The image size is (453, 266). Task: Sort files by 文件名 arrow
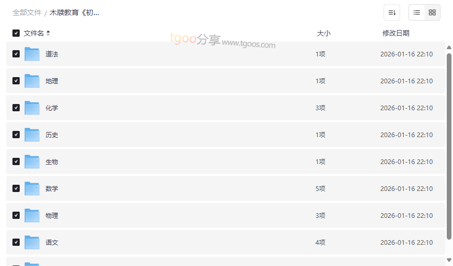tap(48, 33)
